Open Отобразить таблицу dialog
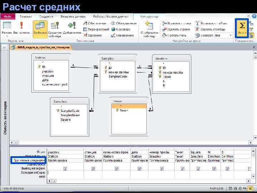 click(149, 30)
